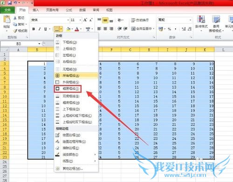Open Format as Table (套用表格格式)
This screenshot has width=233, height=182.
pyautogui.click(x=216, y=24)
